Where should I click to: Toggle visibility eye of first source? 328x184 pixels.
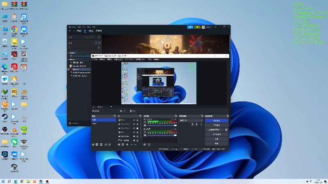pyautogui.click(x=134, y=121)
